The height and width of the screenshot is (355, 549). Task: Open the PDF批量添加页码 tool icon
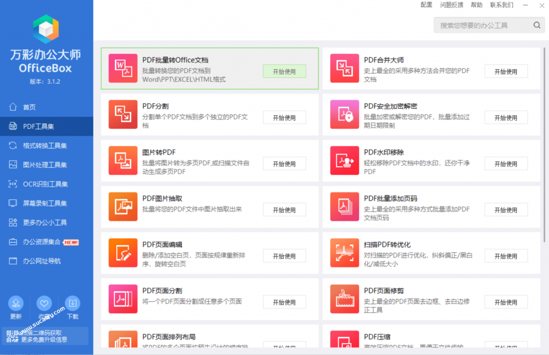[345, 206]
